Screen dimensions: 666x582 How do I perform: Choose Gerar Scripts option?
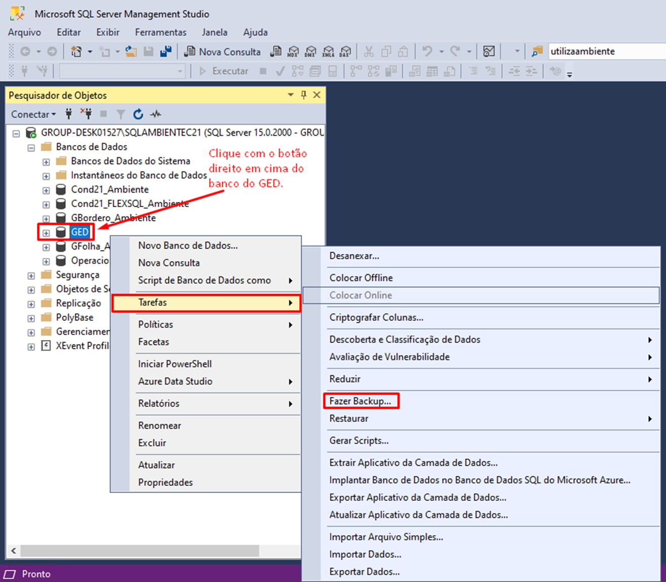tap(481, 441)
